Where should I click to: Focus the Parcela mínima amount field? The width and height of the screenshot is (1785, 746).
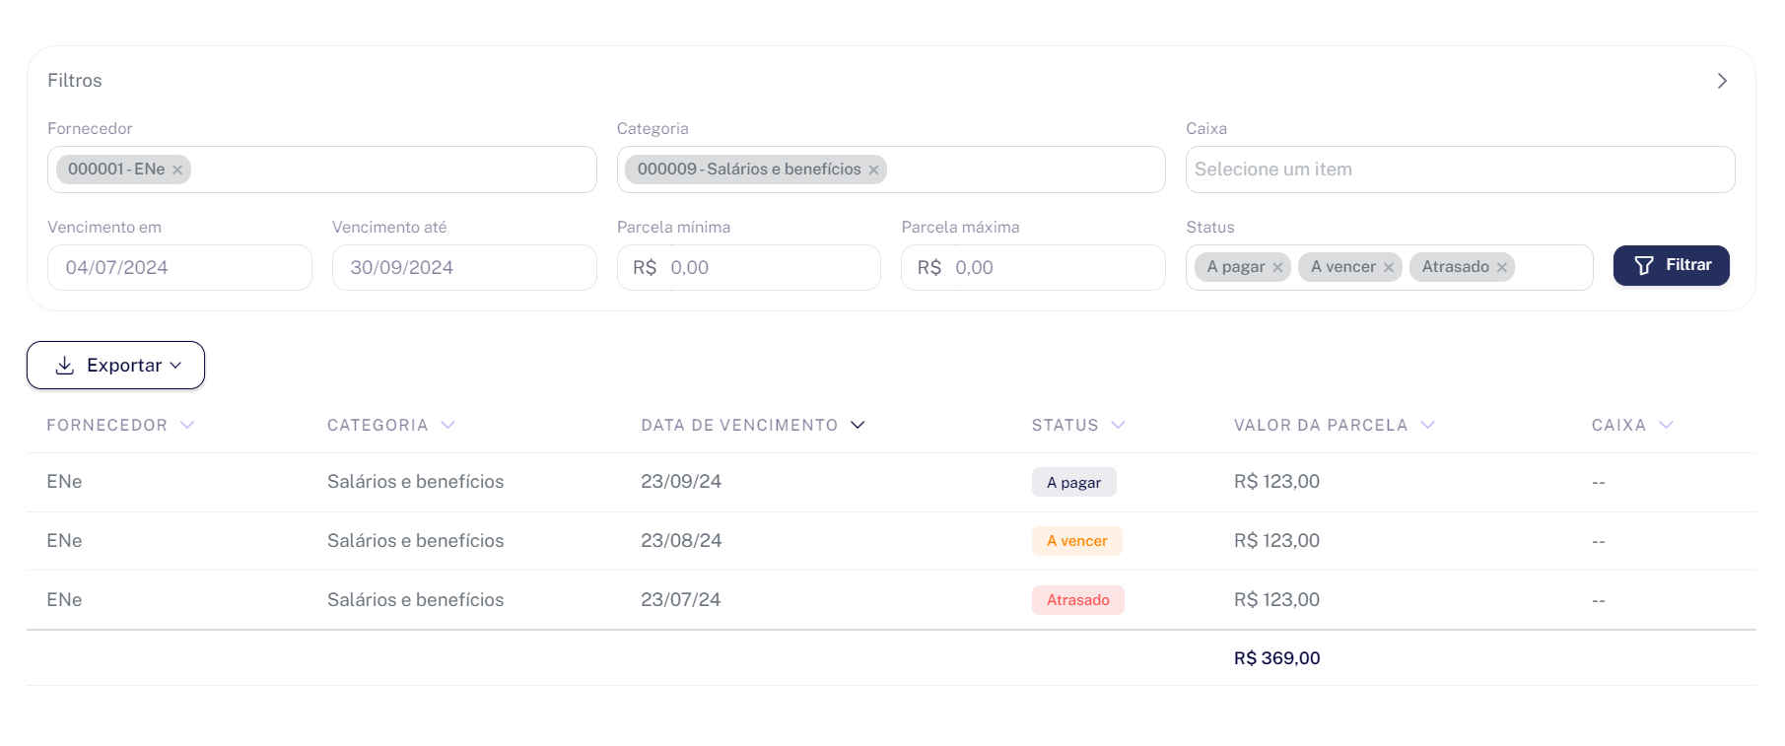[749, 268]
